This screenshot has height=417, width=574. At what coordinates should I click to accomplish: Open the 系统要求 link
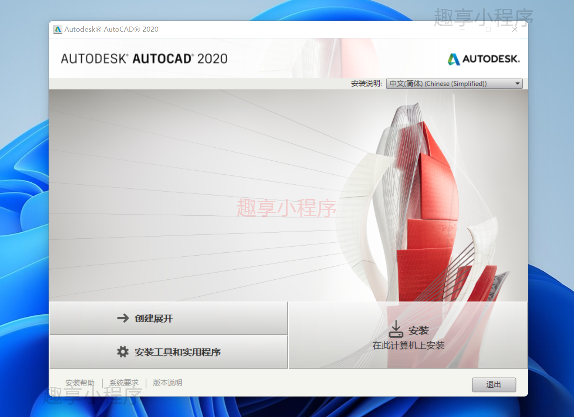124,383
